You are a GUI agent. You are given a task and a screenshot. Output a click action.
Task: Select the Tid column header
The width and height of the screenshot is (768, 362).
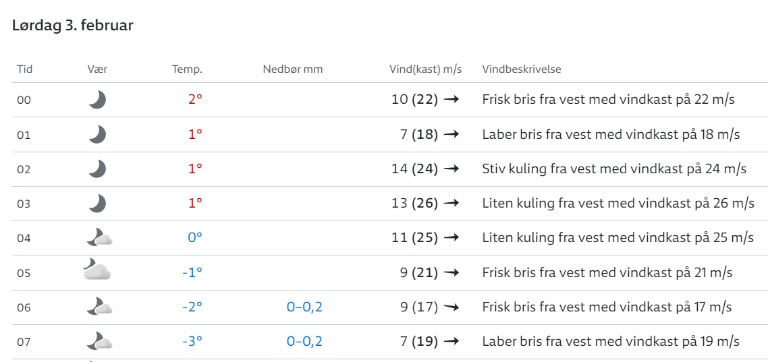point(24,69)
